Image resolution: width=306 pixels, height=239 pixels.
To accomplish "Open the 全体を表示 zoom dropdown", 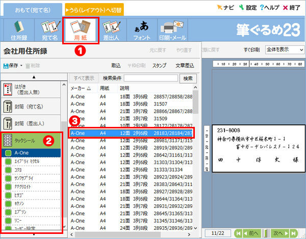I will click(x=285, y=50).
